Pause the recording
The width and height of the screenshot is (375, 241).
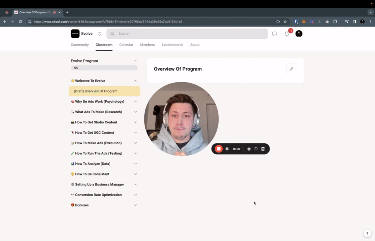(227, 149)
